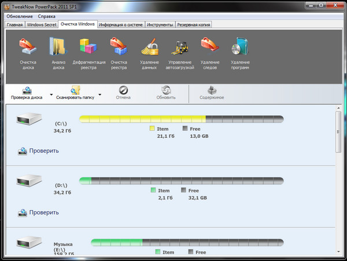This screenshot has height=261, width=347.
Task: Select the Очистка Windows tab
Action: 77,24
